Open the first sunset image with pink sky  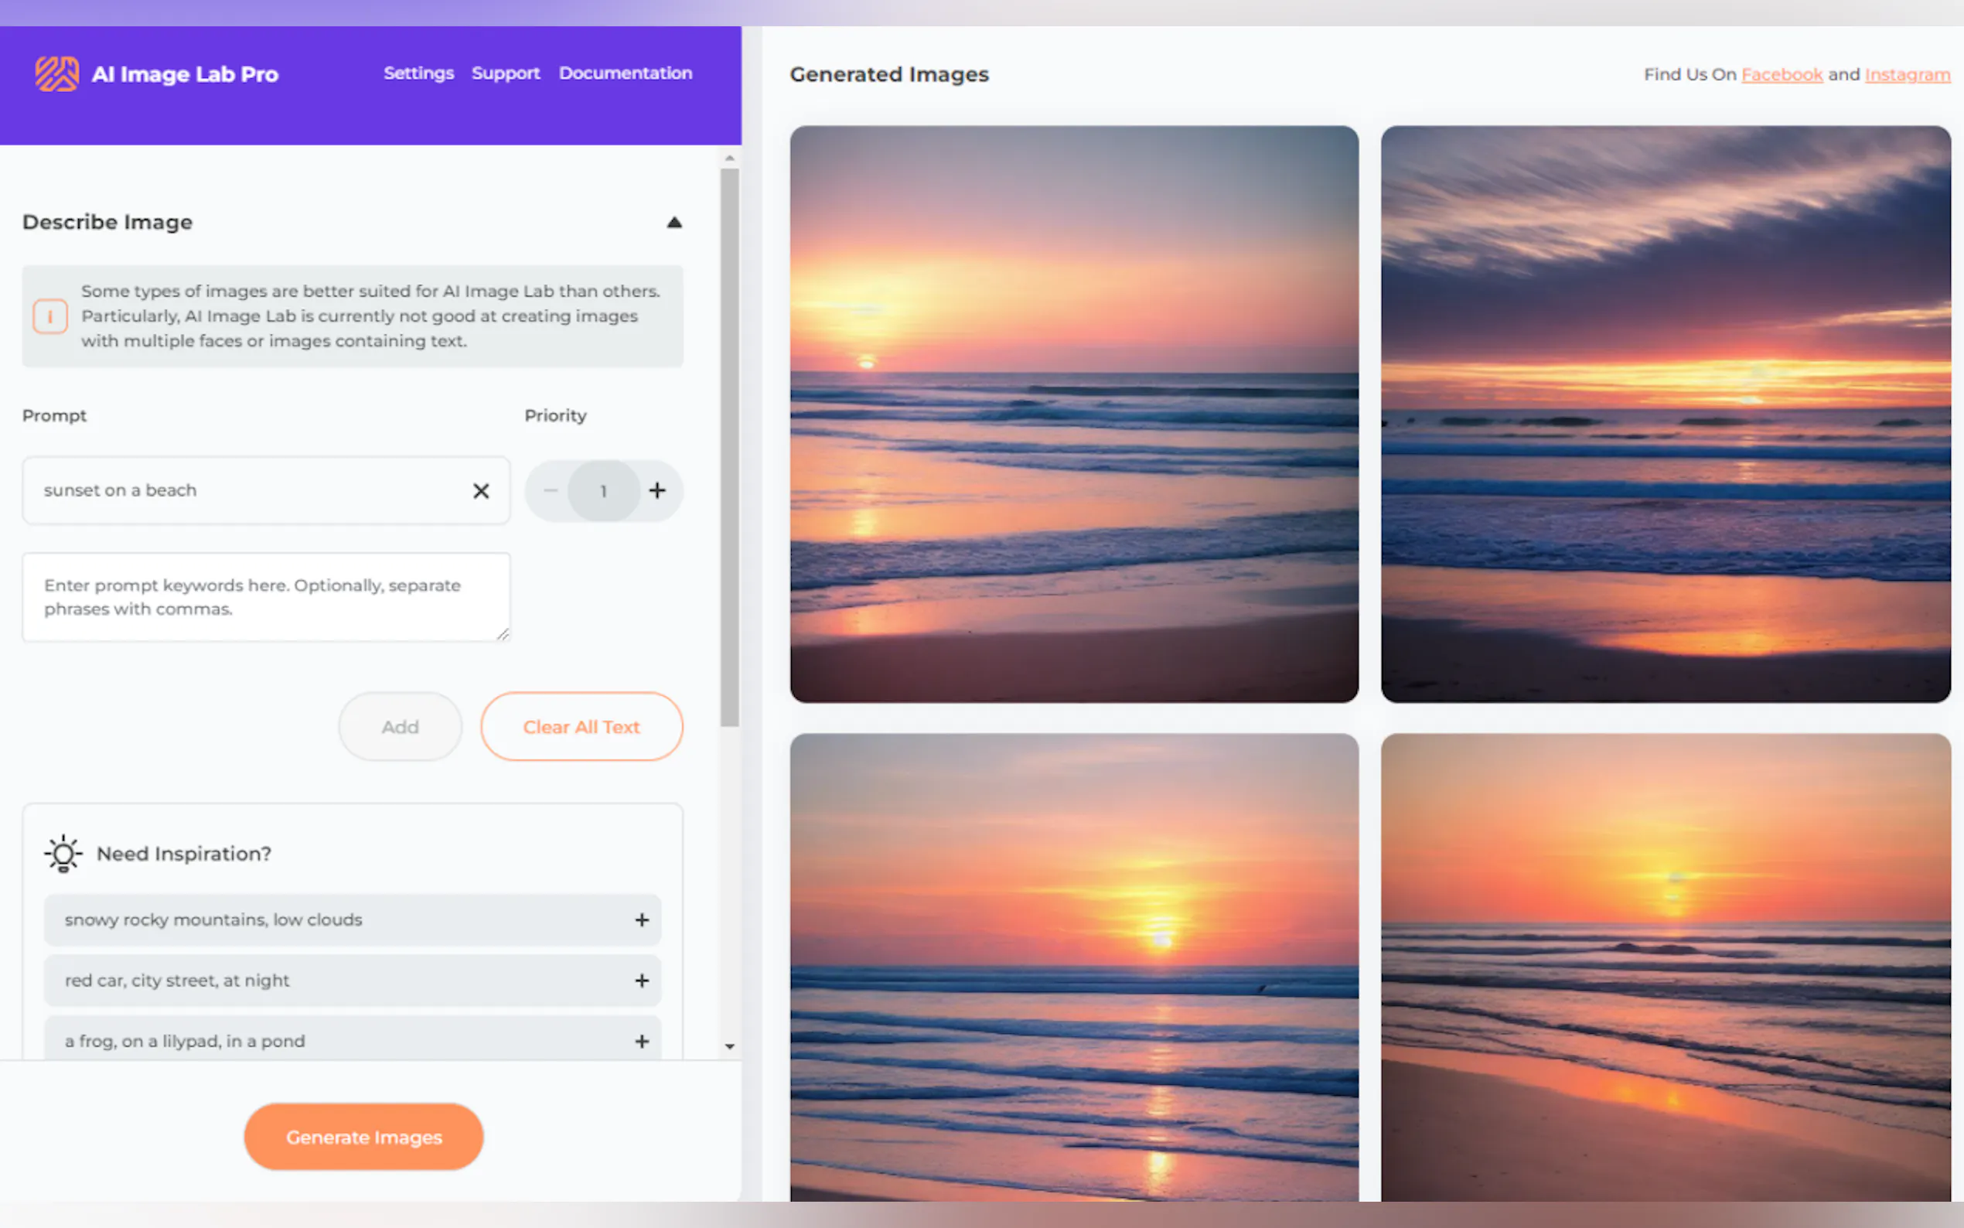coord(1074,414)
